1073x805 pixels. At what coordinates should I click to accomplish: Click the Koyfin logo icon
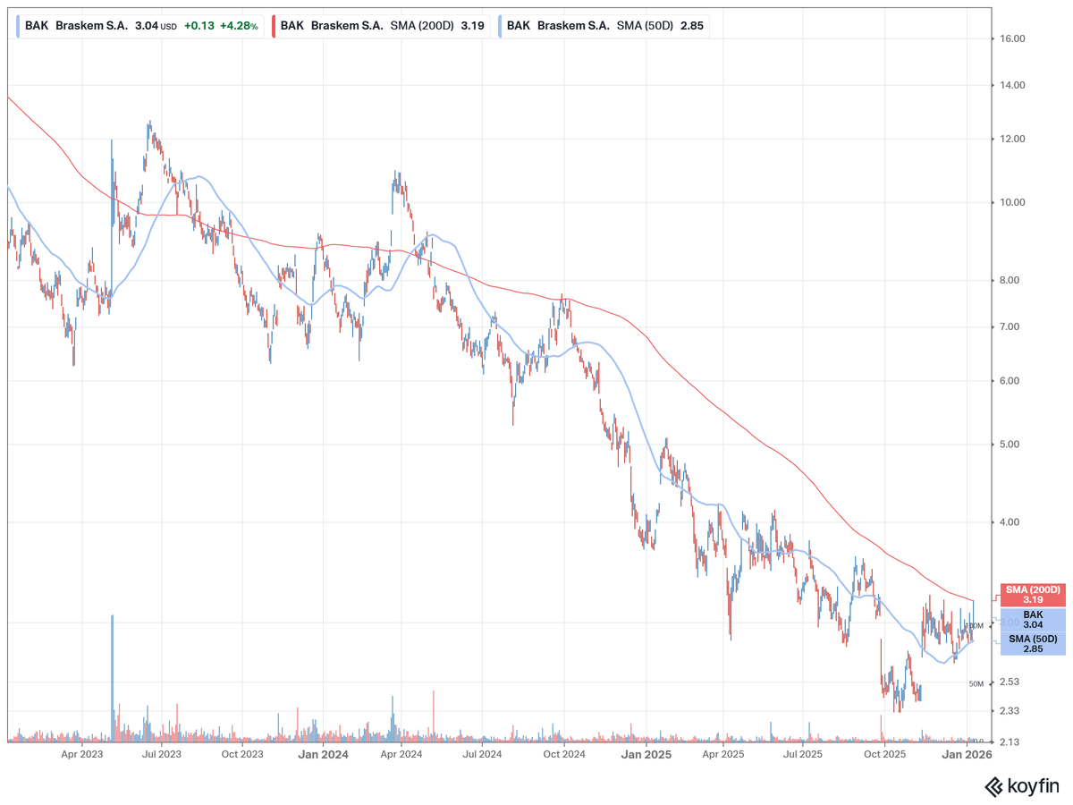click(x=993, y=786)
